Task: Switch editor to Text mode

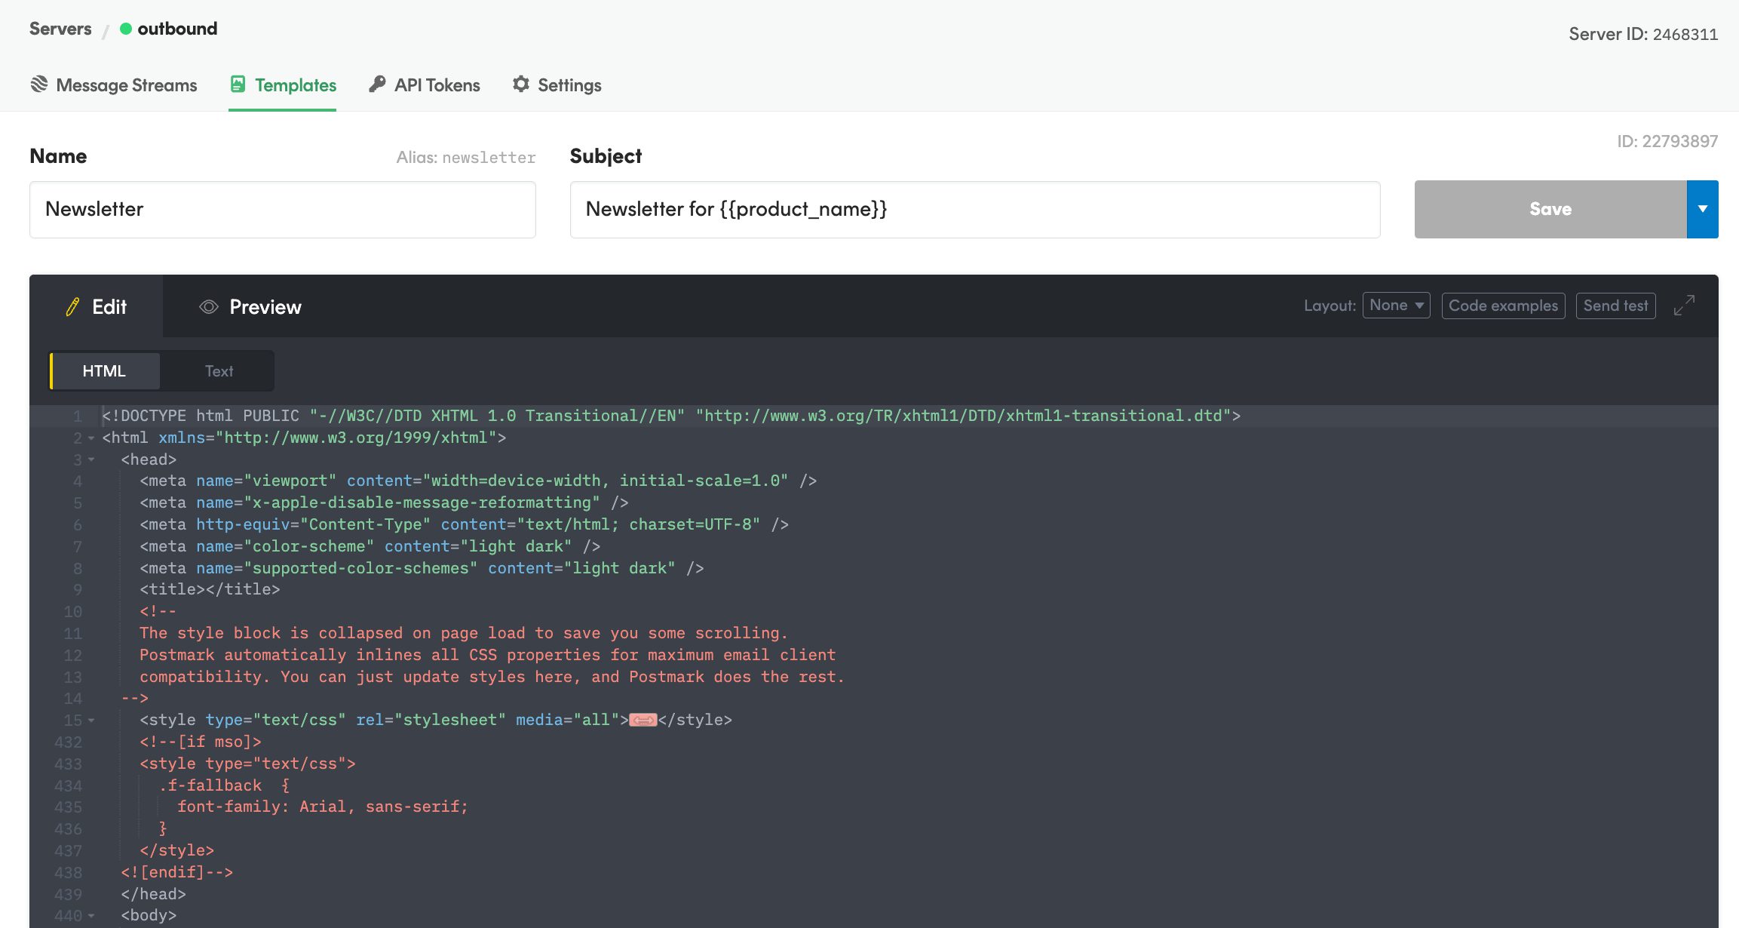Action: [219, 371]
